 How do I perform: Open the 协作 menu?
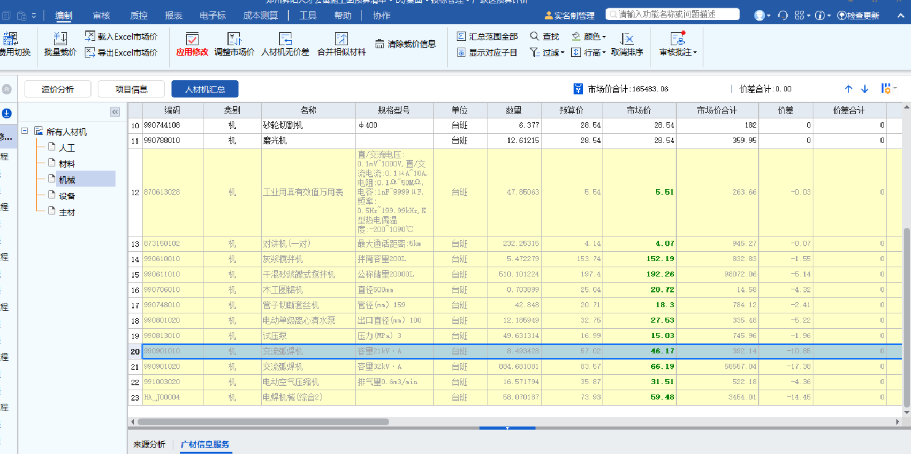381,16
